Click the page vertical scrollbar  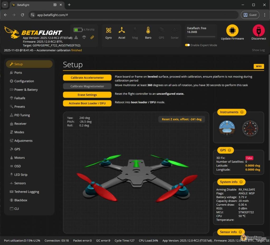pos(269,108)
